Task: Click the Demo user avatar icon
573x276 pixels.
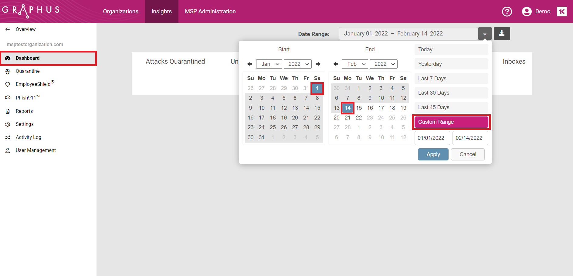Action: tap(527, 12)
